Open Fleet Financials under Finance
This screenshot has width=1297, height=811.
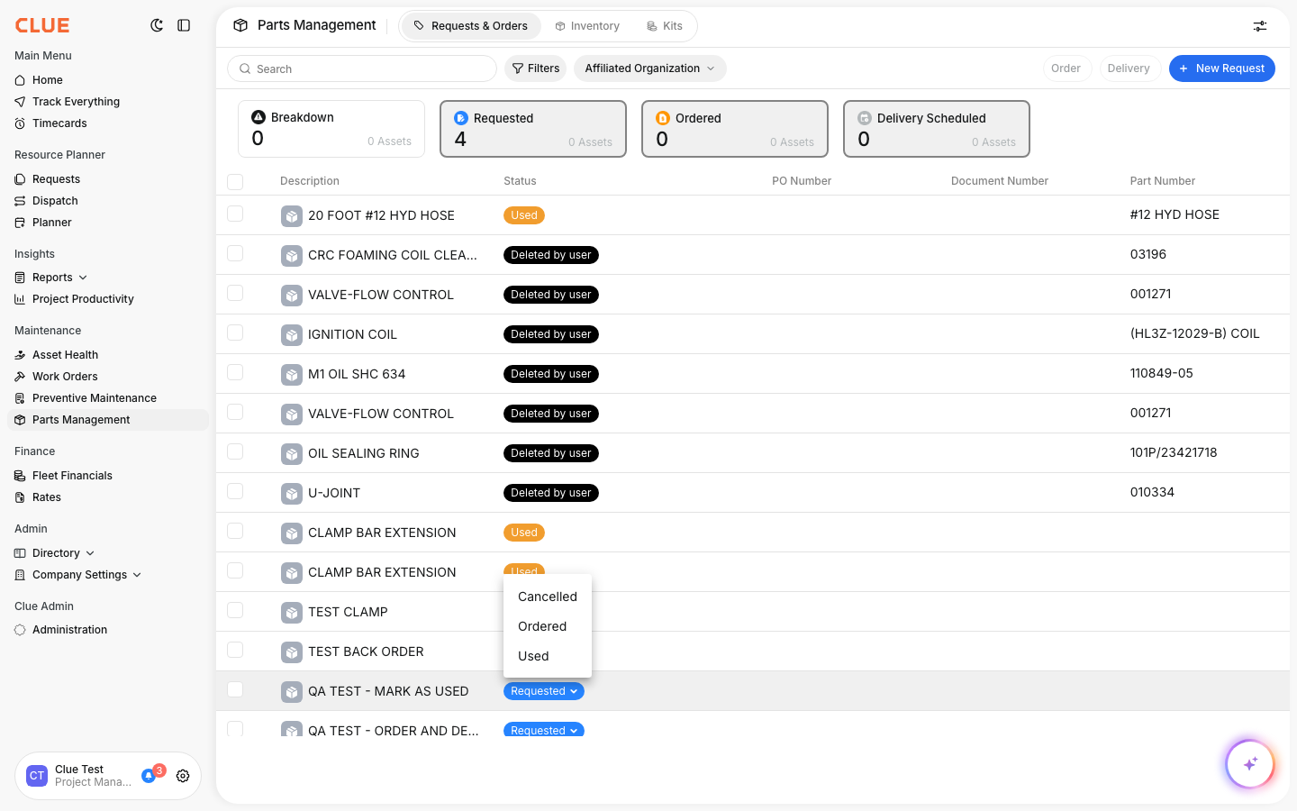click(72, 475)
